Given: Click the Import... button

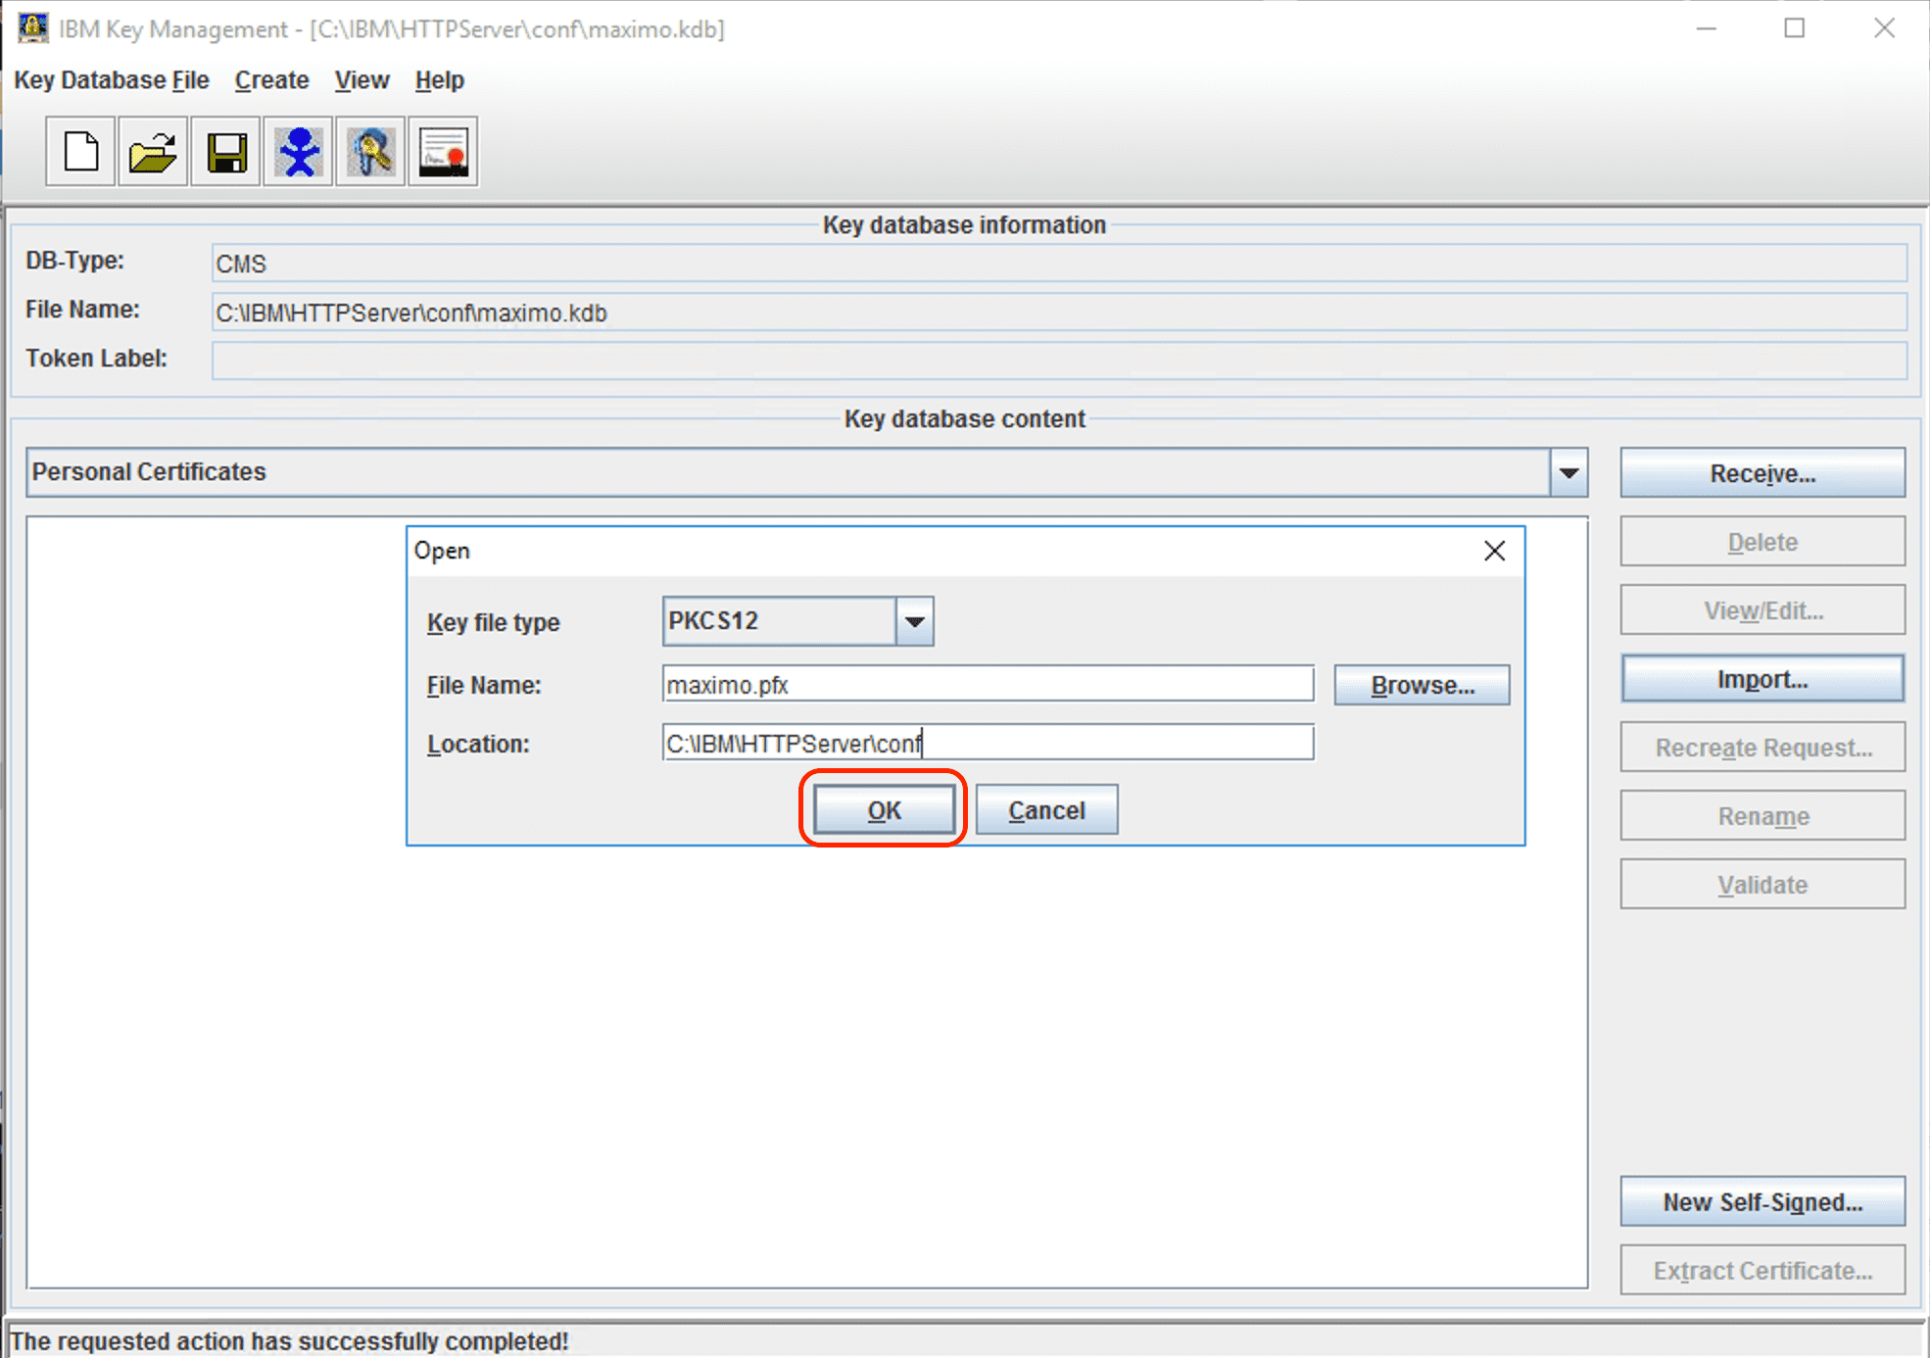Looking at the screenshot, I should click(x=1762, y=679).
